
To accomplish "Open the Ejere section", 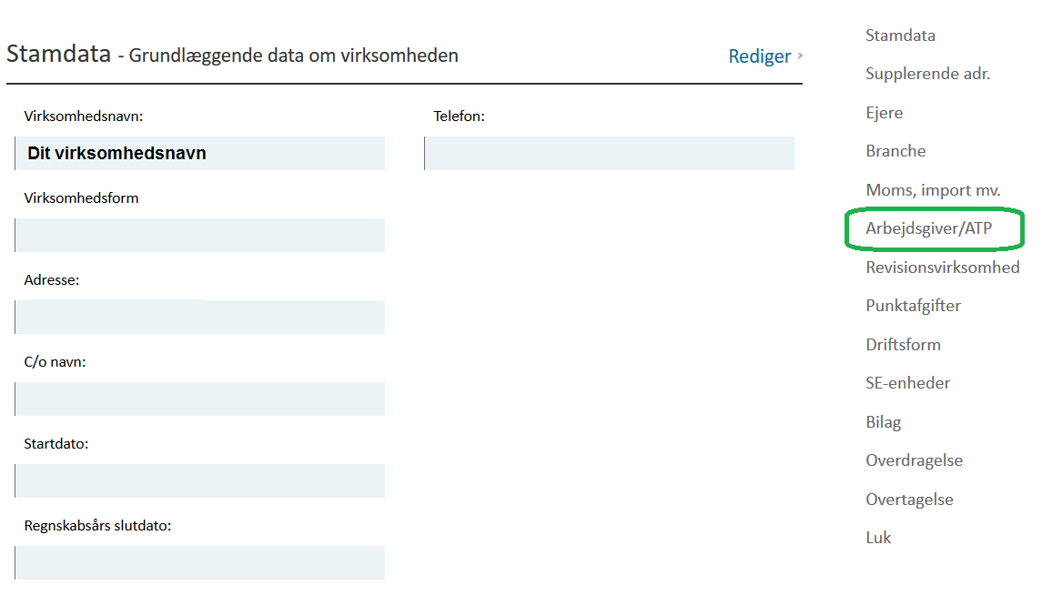I will 884,113.
